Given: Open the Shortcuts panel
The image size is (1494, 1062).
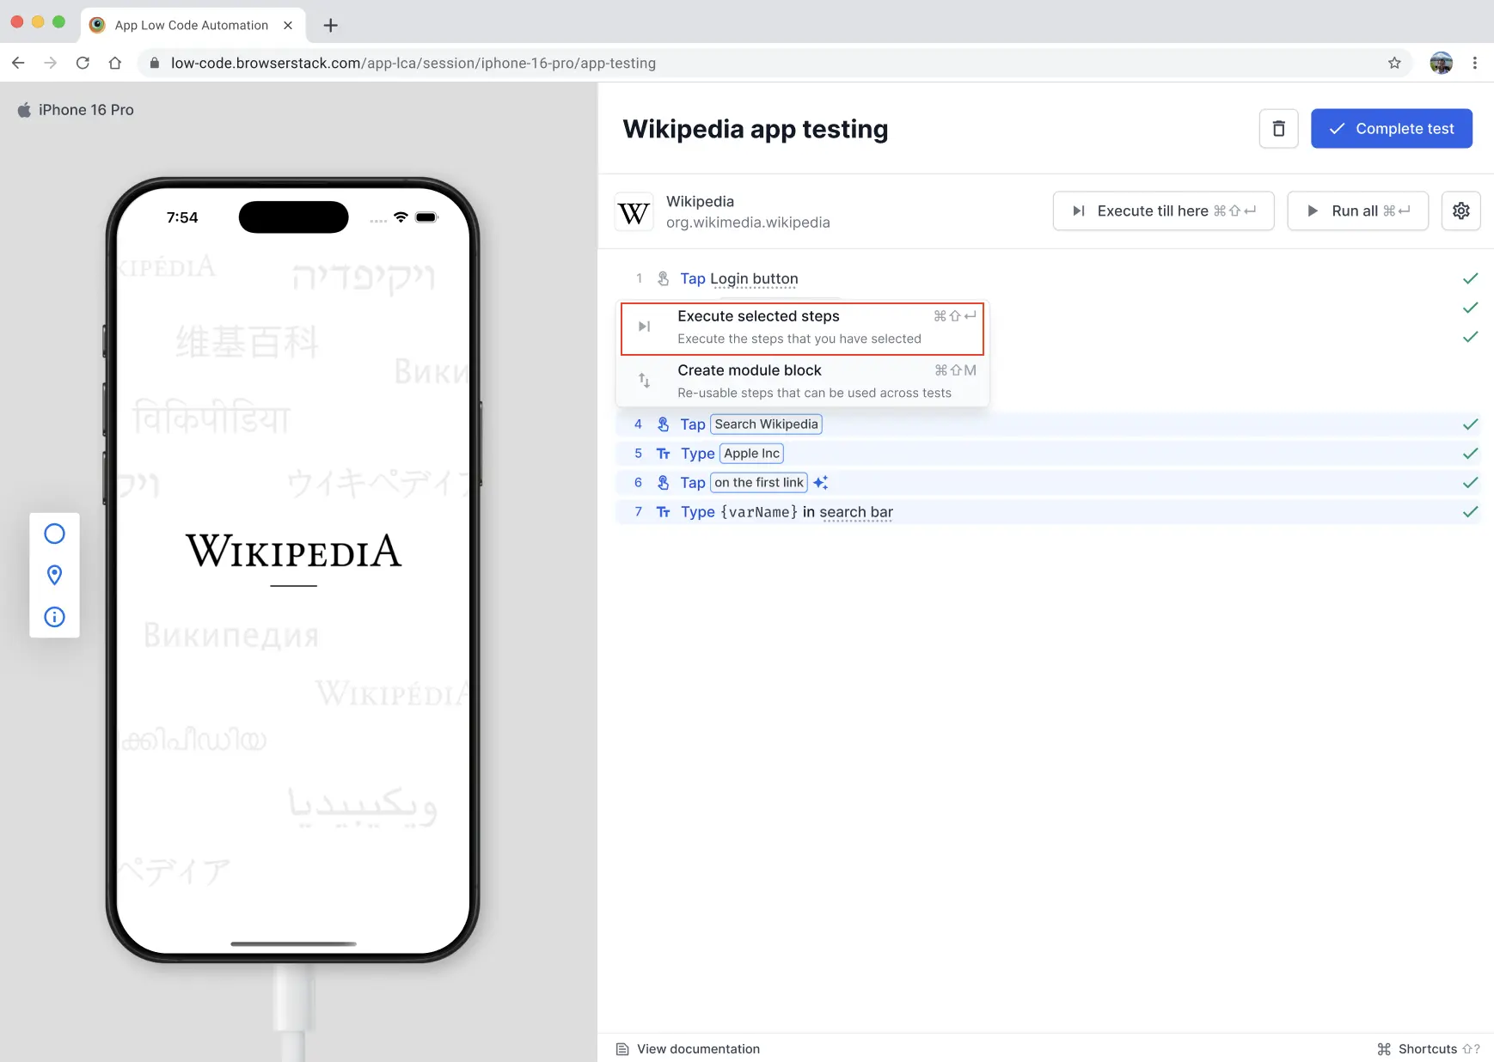Looking at the screenshot, I should [x=1427, y=1049].
